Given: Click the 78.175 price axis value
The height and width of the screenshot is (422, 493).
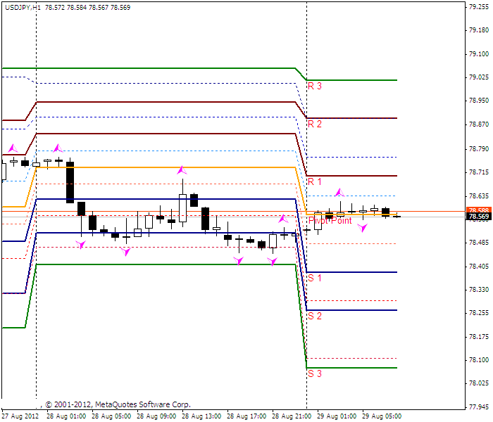Looking at the screenshot, I should (x=479, y=337).
